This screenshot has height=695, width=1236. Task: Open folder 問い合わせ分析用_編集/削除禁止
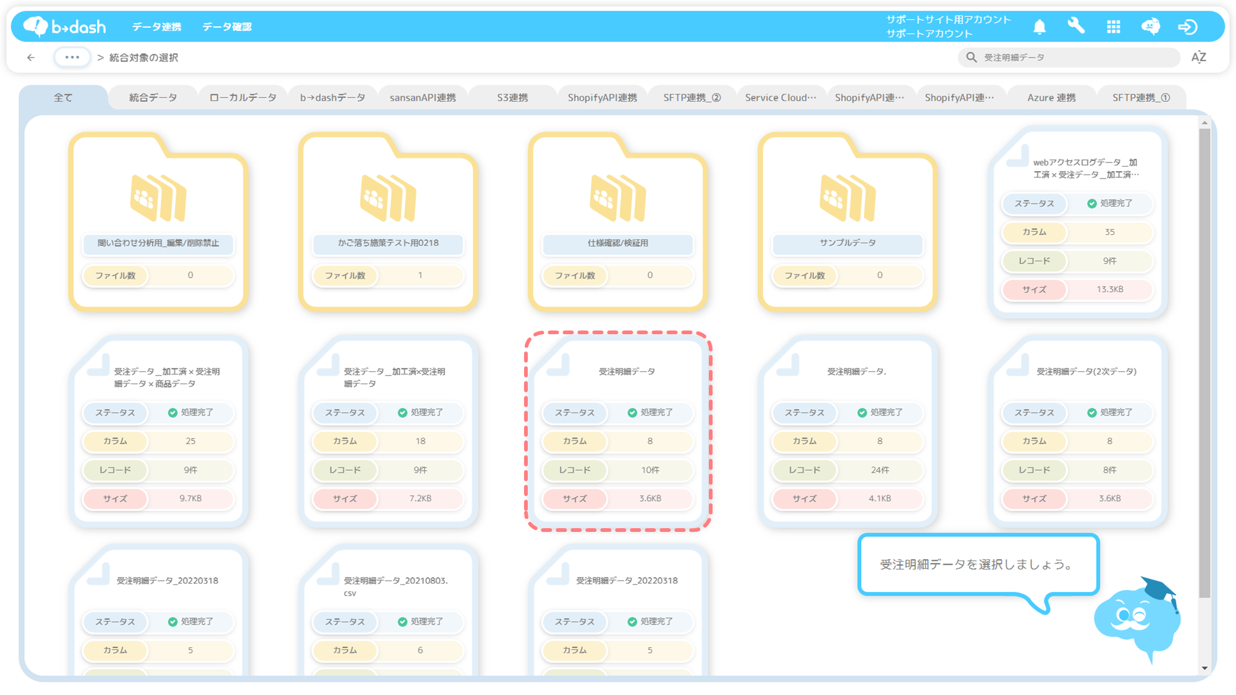pyautogui.click(x=159, y=221)
